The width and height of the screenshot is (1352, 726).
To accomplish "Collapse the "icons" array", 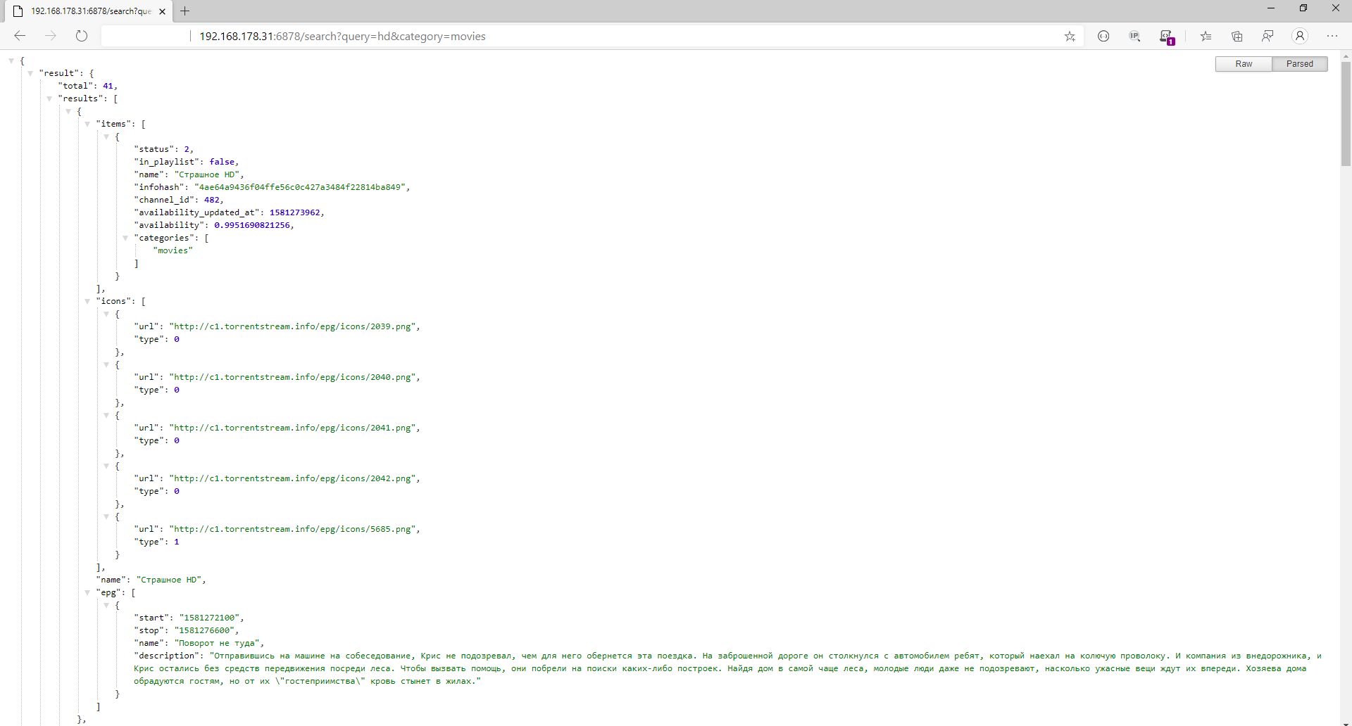I will (88, 302).
